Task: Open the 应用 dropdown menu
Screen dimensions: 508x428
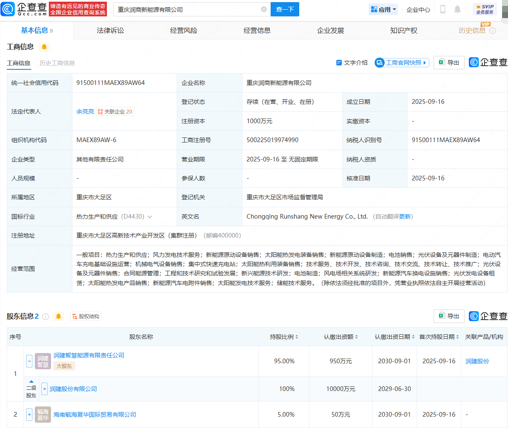Action: pos(383,9)
